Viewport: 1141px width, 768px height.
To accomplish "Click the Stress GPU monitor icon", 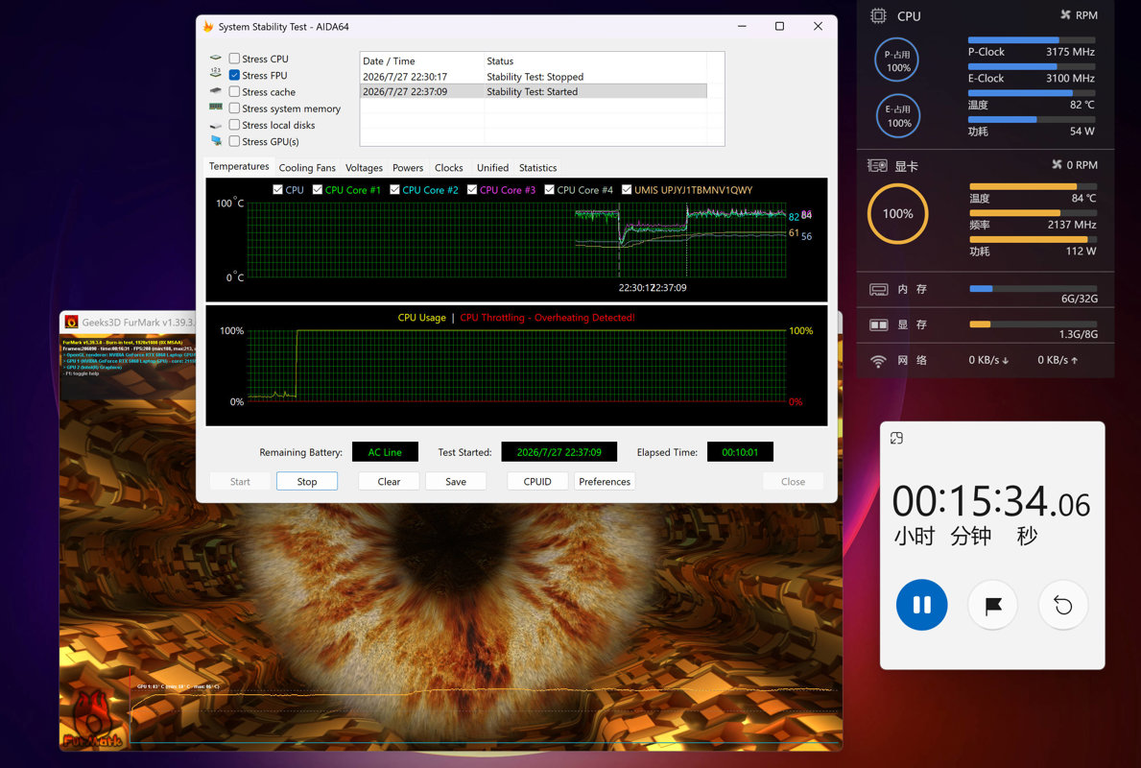I will 216,140.
